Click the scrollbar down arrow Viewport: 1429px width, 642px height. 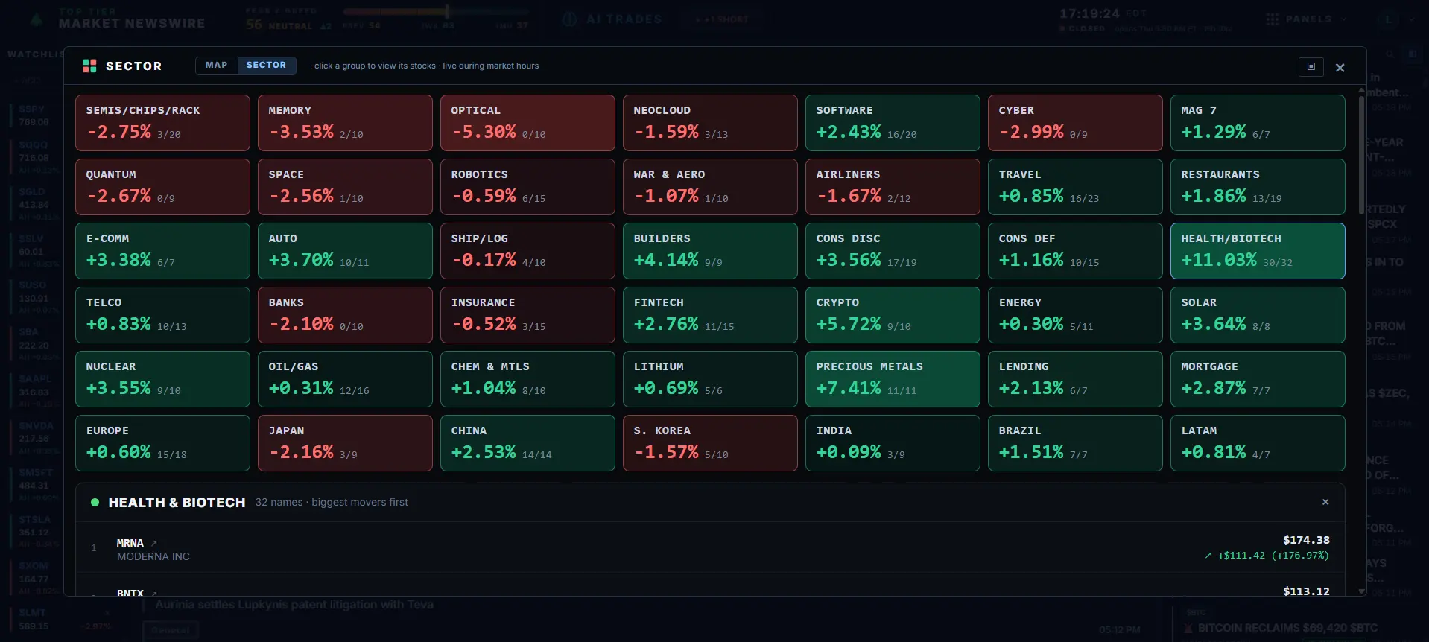click(1362, 591)
